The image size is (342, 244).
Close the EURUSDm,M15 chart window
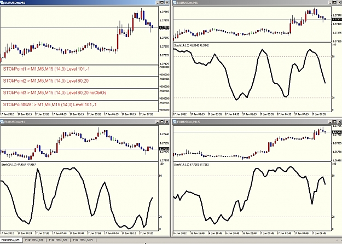[340, 121]
